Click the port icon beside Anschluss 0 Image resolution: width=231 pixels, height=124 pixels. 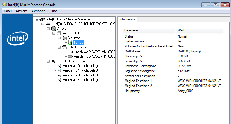pyautogui.click(x=59, y=66)
